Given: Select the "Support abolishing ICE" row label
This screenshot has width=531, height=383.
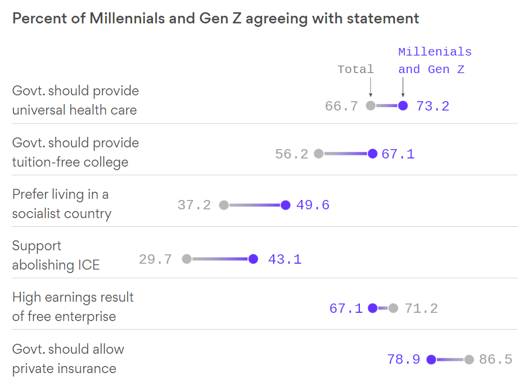Looking at the screenshot, I should (56, 256).
